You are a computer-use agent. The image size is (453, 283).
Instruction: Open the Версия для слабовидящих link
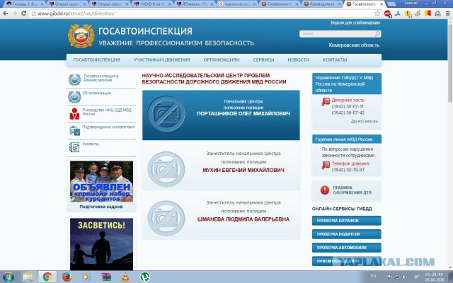click(x=355, y=23)
